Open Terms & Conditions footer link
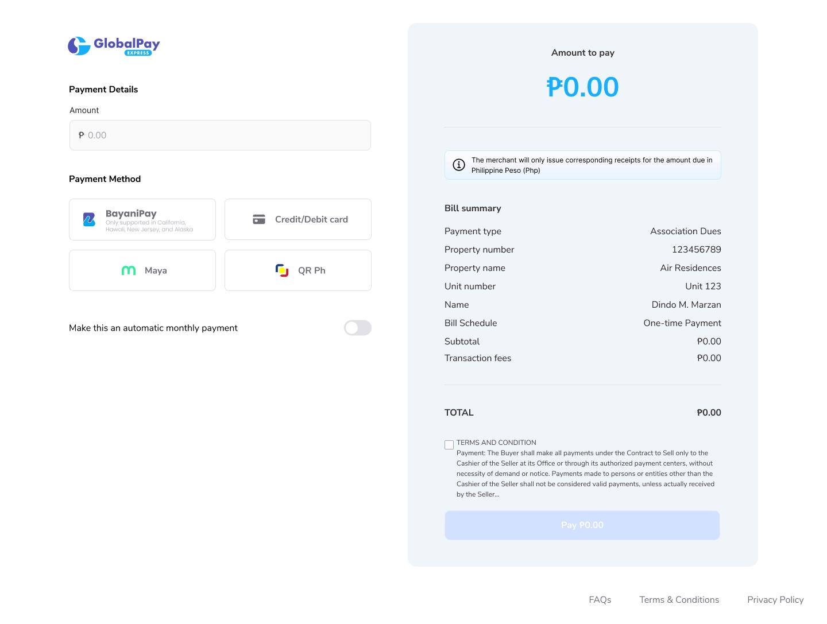The width and height of the screenshot is (827, 624). click(679, 599)
